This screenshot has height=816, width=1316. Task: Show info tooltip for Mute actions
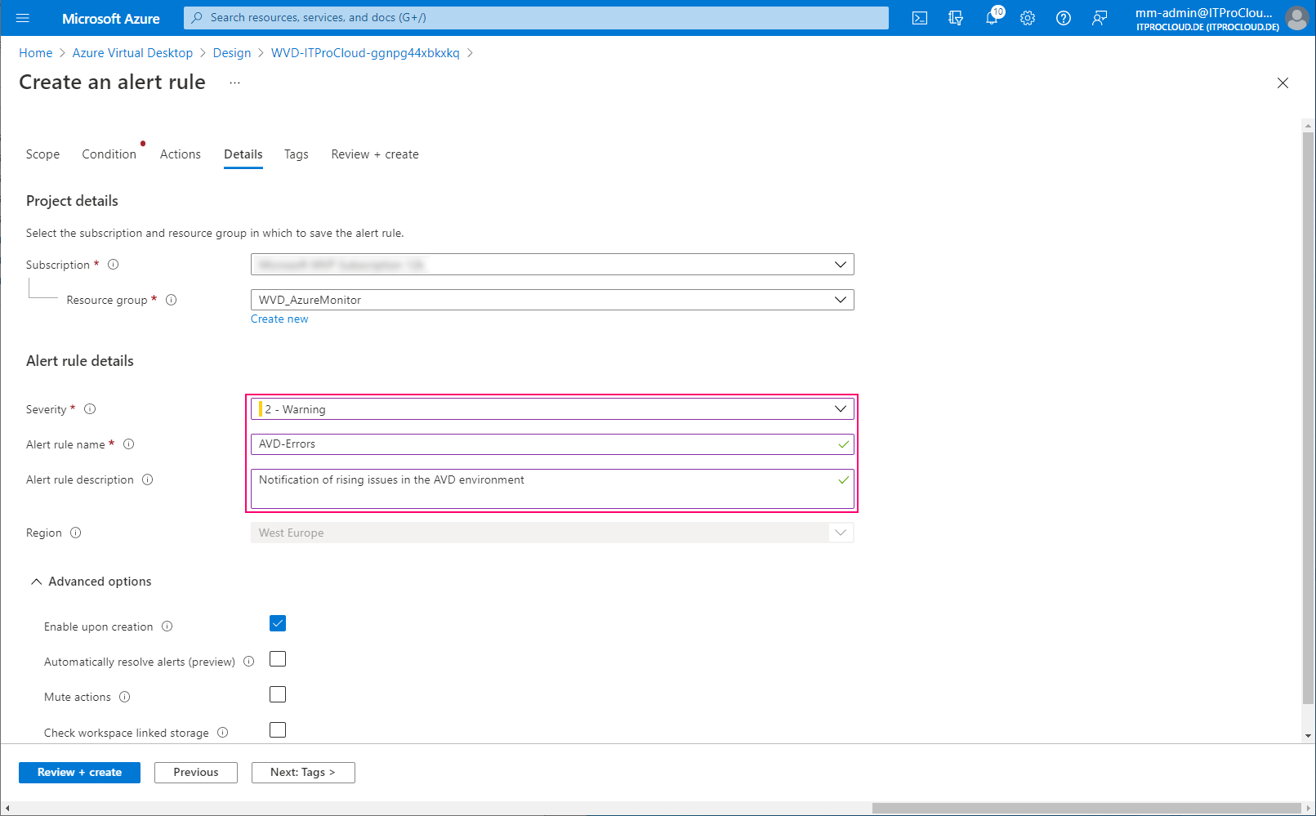tap(124, 697)
